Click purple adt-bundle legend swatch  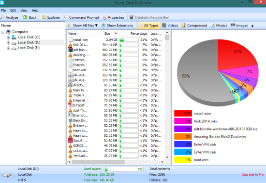[x=183, y=129]
